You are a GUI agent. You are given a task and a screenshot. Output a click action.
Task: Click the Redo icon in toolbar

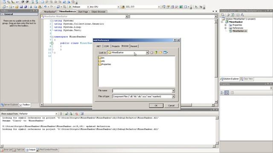[x=52, y=7]
